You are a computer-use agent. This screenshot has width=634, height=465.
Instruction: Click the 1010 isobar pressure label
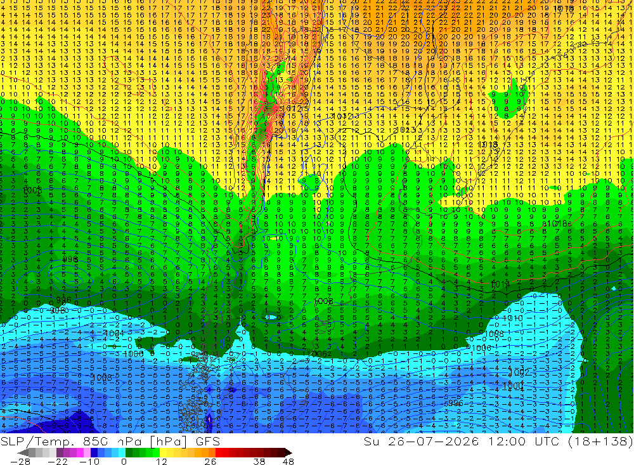coord(514,318)
